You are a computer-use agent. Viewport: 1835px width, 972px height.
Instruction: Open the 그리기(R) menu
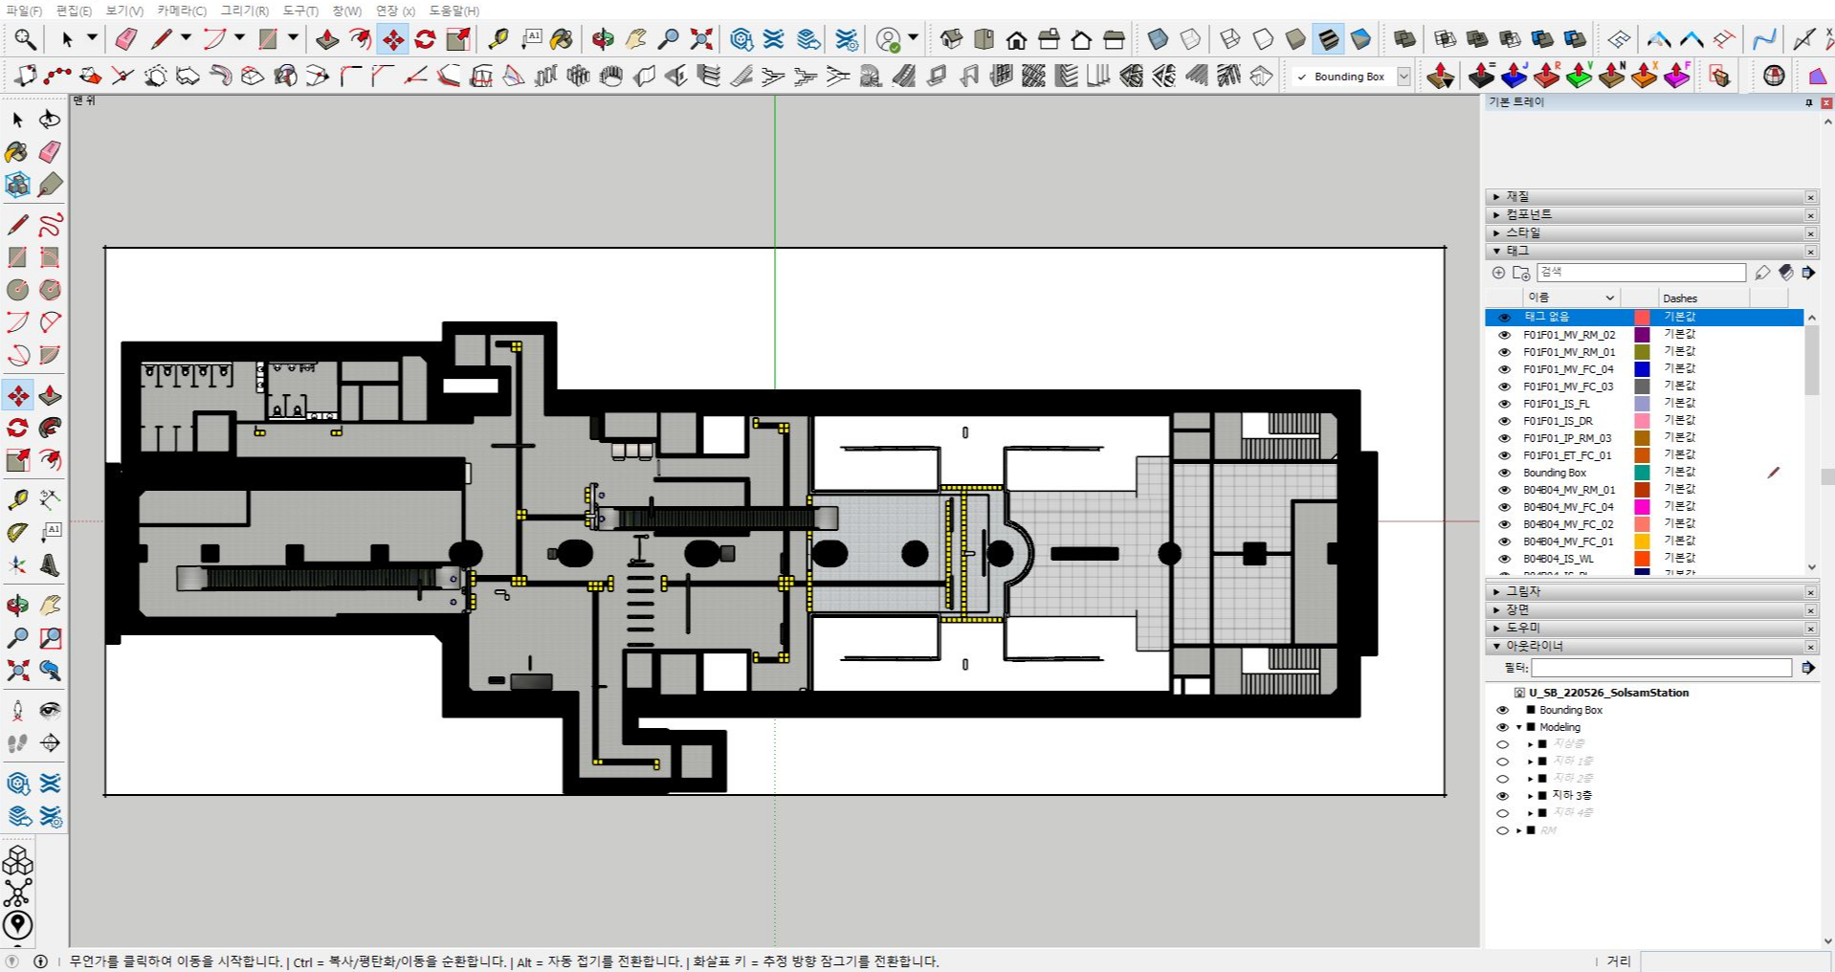point(244,11)
